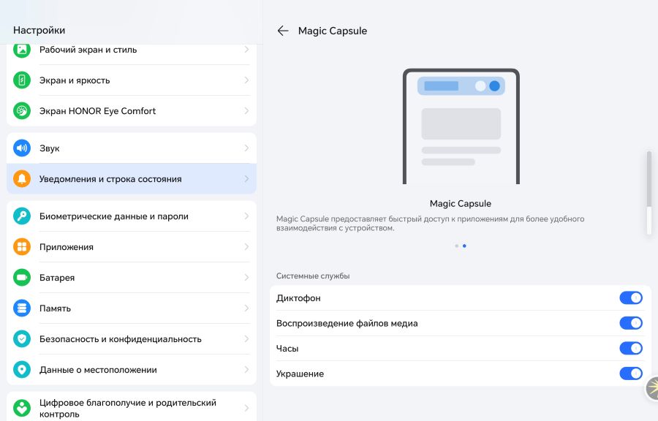Screen dimensions: 658x421
Task: Open chevron for Уведомления и строка состояния
Action: (x=246, y=178)
